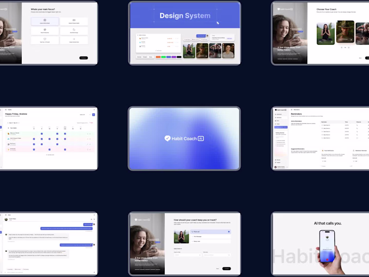Pick the purple color swatch
369x277 pixels.
coord(174,57)
